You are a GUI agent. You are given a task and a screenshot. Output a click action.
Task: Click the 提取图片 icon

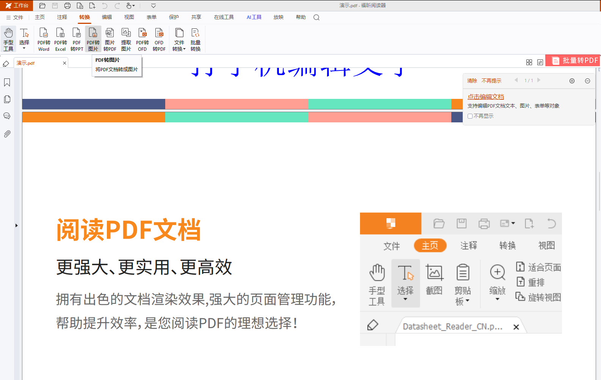[x=126, y=39]
